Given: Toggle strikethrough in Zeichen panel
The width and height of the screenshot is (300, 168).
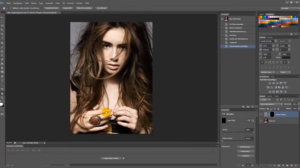Looking at the screenshot, I should tap(289, 62).
